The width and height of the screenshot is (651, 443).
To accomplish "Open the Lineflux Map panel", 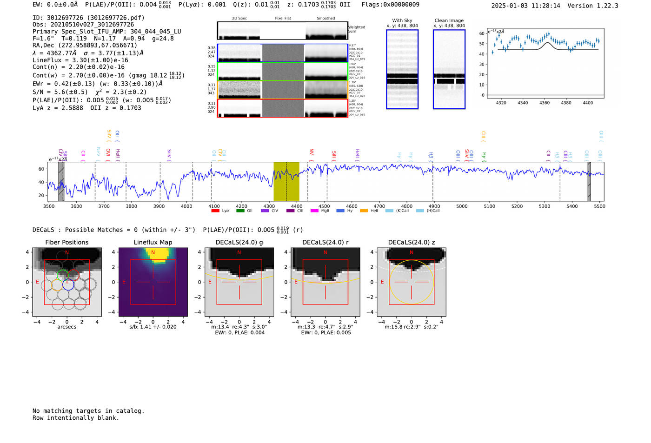I will [153, 282].
